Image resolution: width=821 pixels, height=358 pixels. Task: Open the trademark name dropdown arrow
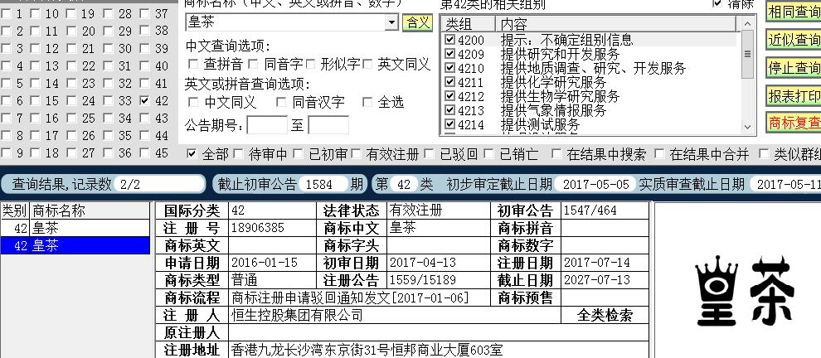(391, 22)
